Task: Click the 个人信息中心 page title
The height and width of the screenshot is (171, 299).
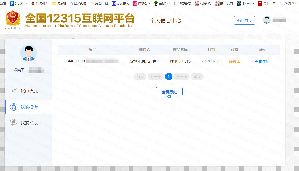Action: [x=165, y=21]
